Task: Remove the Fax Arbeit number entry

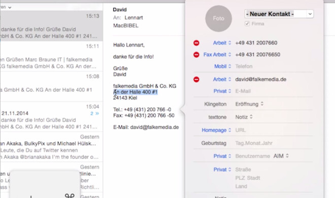Action: click(x=196, y=55)
